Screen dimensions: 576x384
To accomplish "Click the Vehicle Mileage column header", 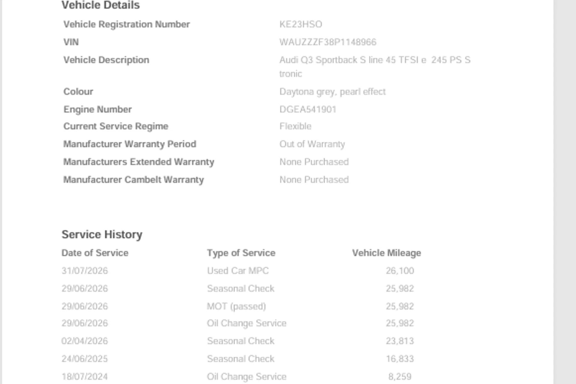I will click(386, 253).
